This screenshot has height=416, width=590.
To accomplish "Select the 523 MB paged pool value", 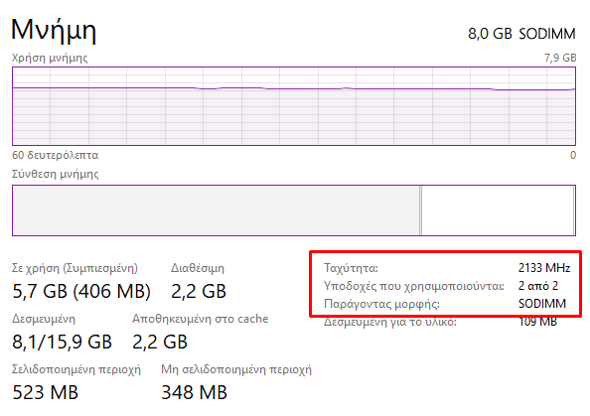I will tap(45, 392).
